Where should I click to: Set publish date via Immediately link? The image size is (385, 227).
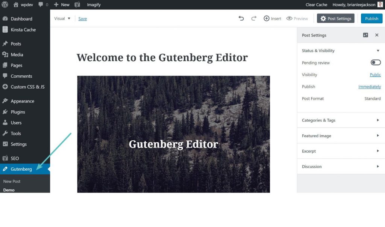[370, 87]
